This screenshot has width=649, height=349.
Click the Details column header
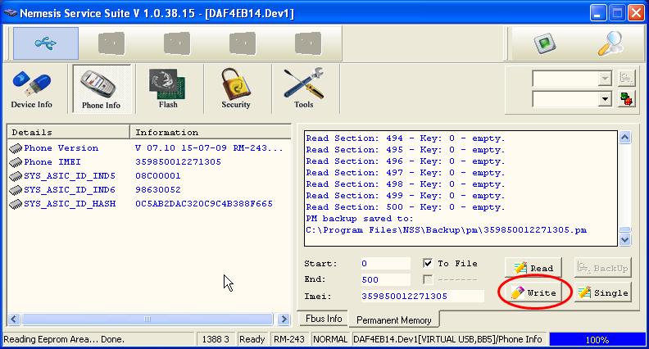[x=68, y=133]
